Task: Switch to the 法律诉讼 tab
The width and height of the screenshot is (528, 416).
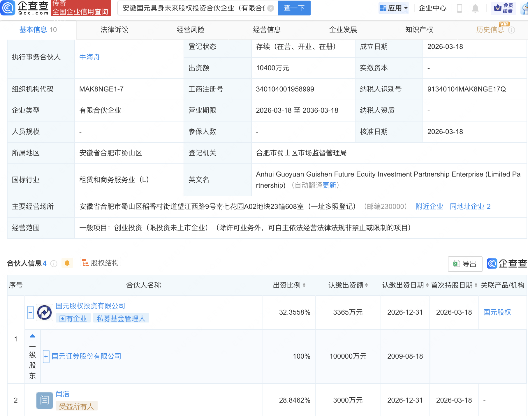Action: pos(114,30)
